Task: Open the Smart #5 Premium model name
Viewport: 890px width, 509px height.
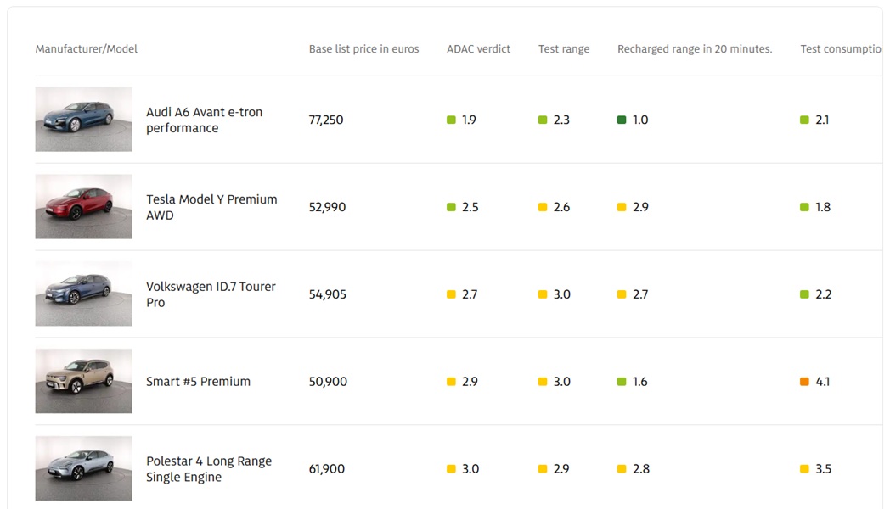Action: point(198,382)
